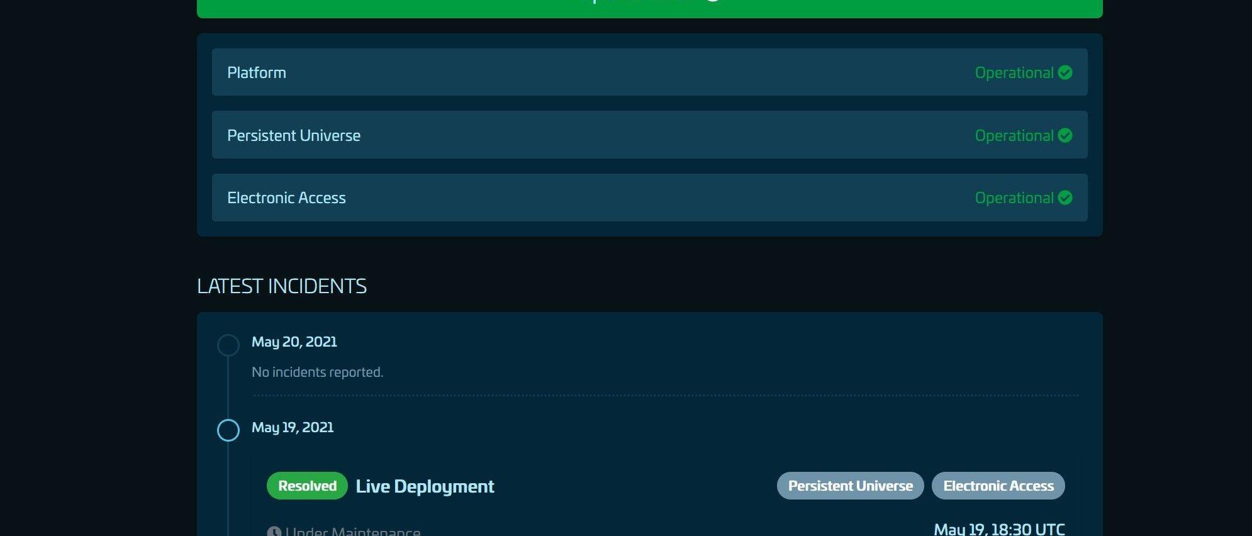Click the May 19, 2021 date heading
The image size is (1252, 536).
[x=293, y=427]
